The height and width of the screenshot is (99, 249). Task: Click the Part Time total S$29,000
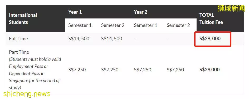point(209,70)
